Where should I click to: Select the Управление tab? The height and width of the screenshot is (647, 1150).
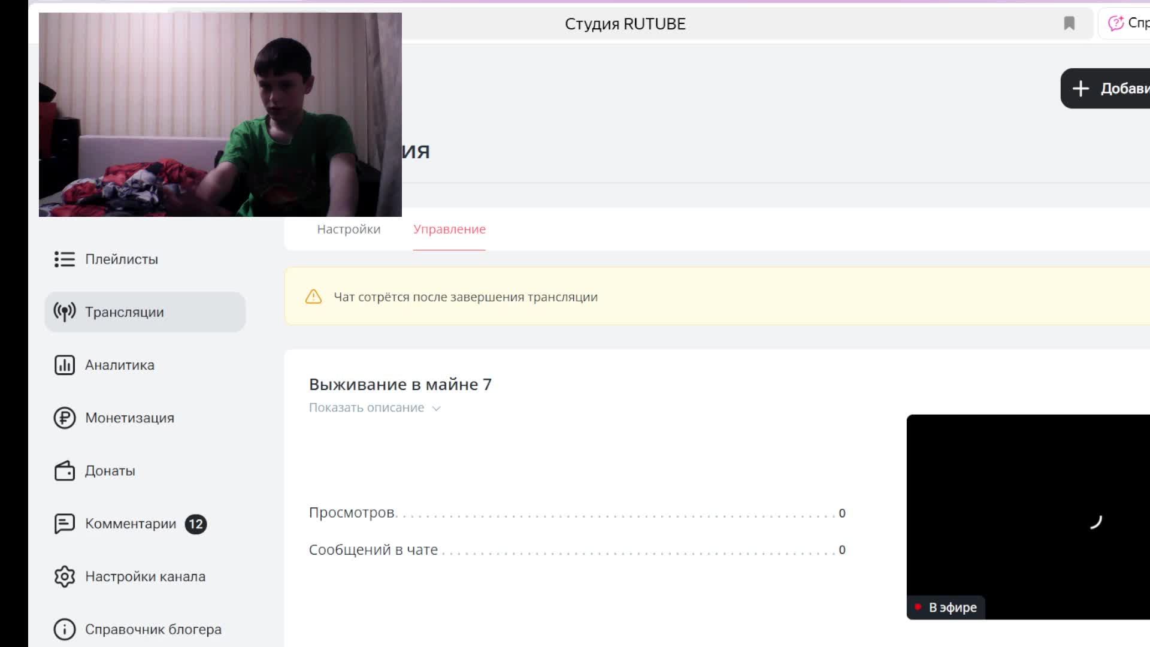pyautogui.click(x=449, y=229)
